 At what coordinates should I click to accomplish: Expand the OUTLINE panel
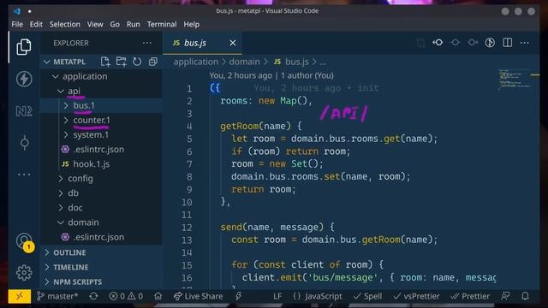point(101,252)
